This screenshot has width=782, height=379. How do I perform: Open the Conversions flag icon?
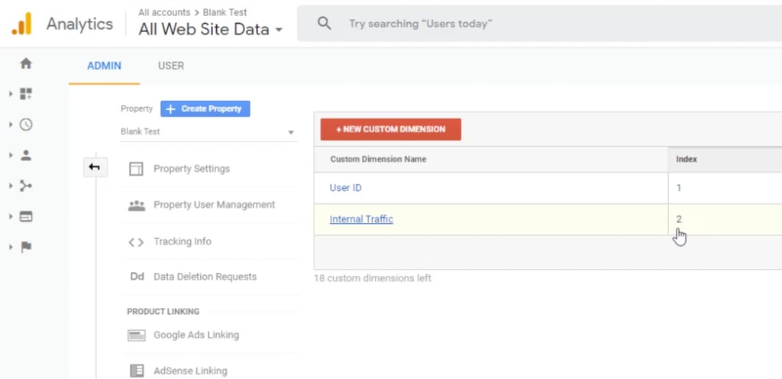pos(26,248)
